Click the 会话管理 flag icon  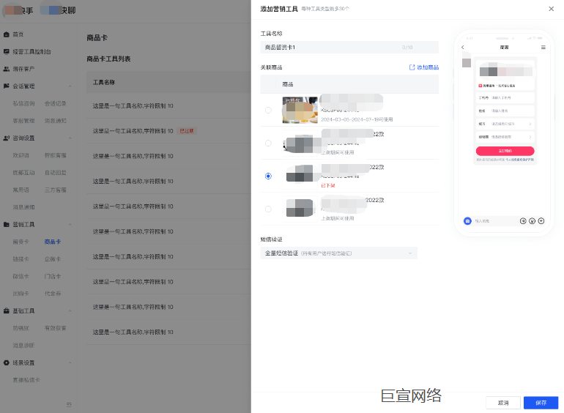[6, 86]
